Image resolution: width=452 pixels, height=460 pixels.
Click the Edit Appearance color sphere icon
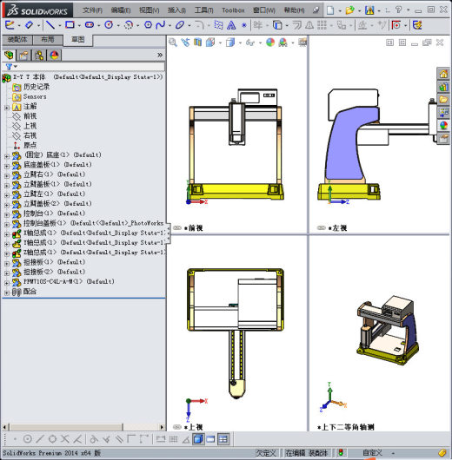[270, 43]
